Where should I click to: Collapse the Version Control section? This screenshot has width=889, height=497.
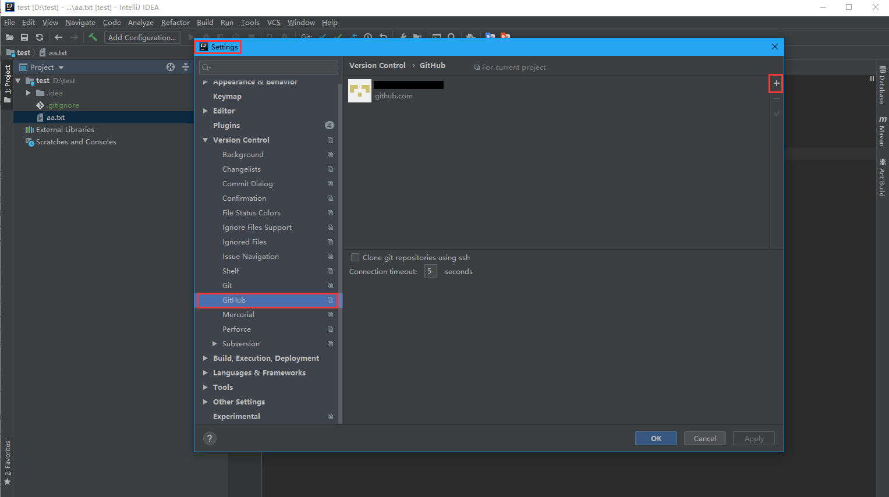coord(205,140)
